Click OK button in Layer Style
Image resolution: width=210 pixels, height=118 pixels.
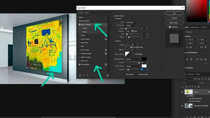click(174, 13)
